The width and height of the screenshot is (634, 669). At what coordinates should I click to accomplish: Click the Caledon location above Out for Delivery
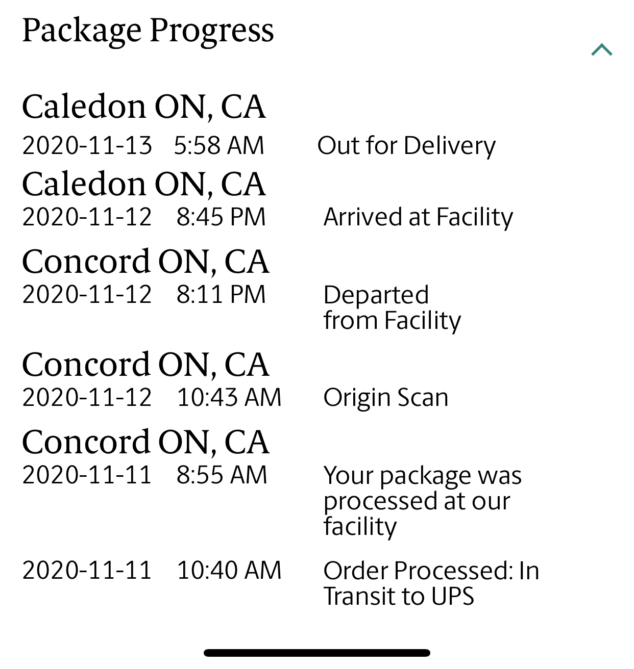144,107
